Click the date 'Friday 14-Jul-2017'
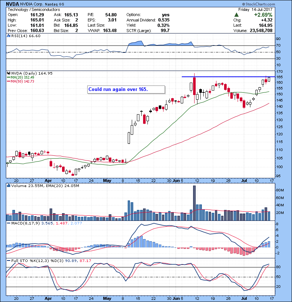 (255, 9)
